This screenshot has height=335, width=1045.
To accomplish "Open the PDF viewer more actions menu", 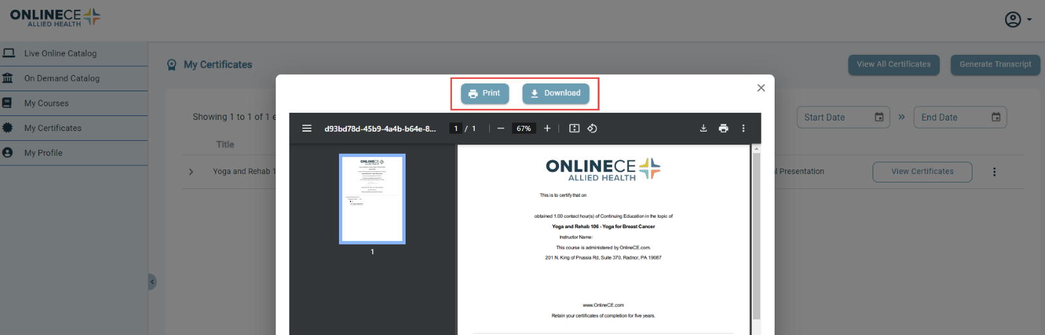I will [x=743, y=128].
